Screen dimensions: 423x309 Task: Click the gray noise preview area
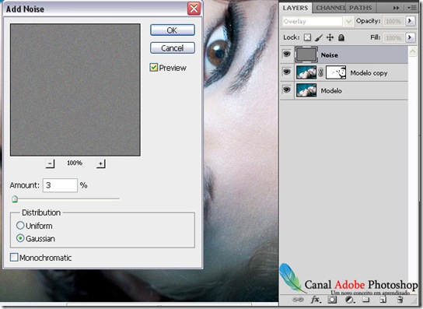pos(75,90)
